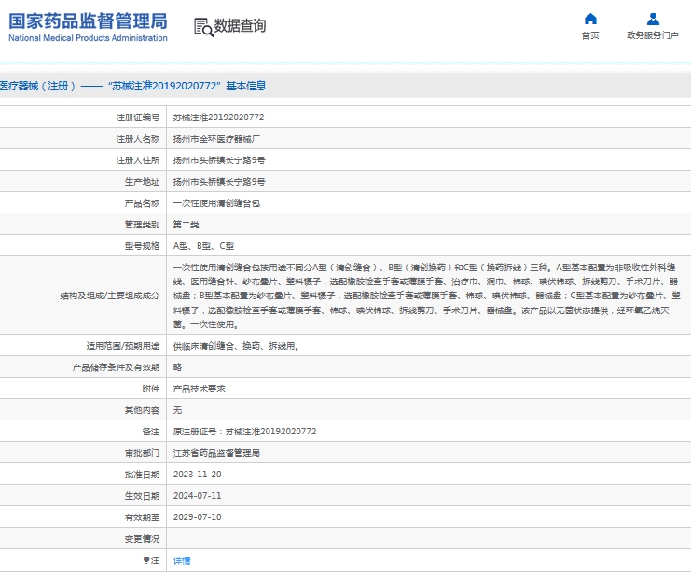
Task: Click the 医疗器械（注册）基本信息 heading
Action: pyautogui.click(x=133, y=86)
